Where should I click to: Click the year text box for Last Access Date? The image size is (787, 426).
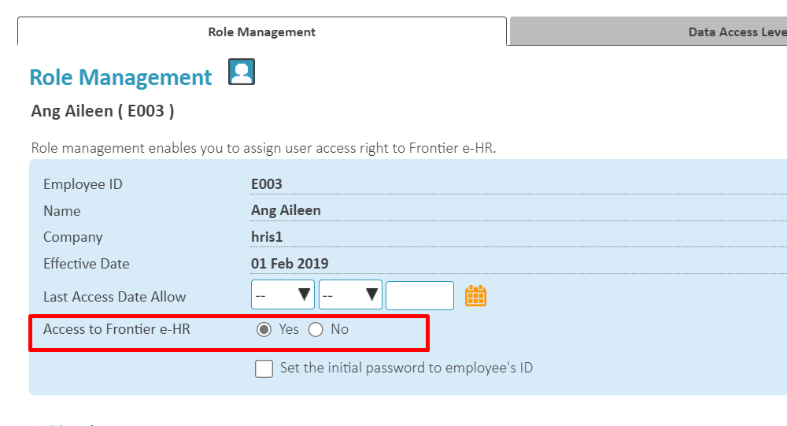coord(419,295)
